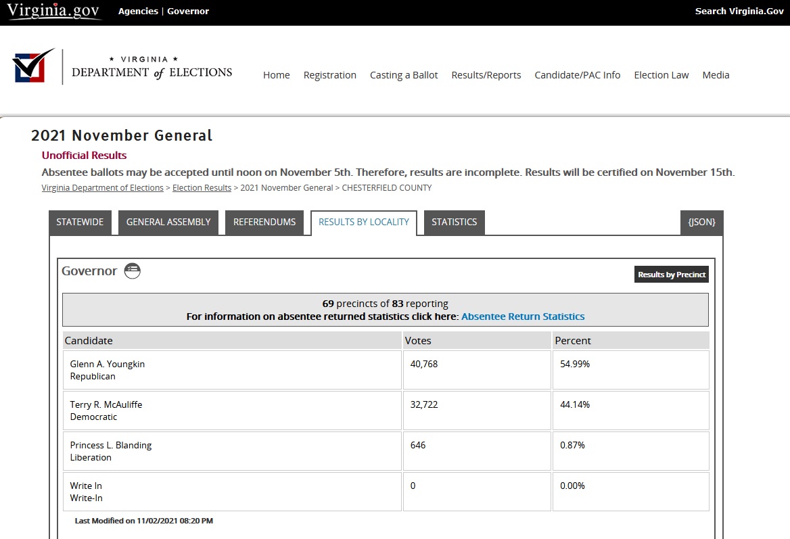
Task: Open the Home menu item
Action: (x=276, y=75)
